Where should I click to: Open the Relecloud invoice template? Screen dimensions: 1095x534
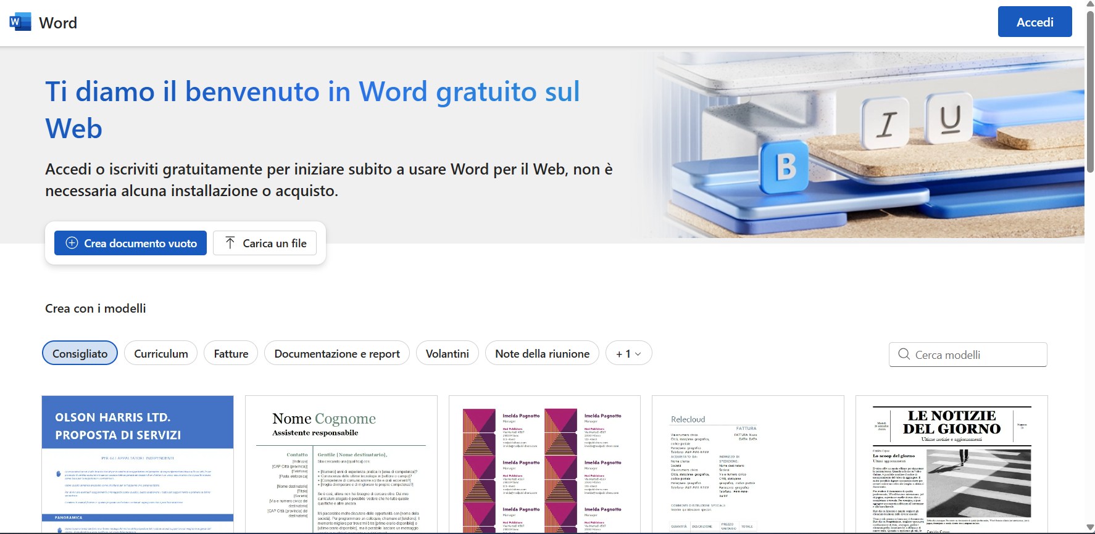pos(748,464)
